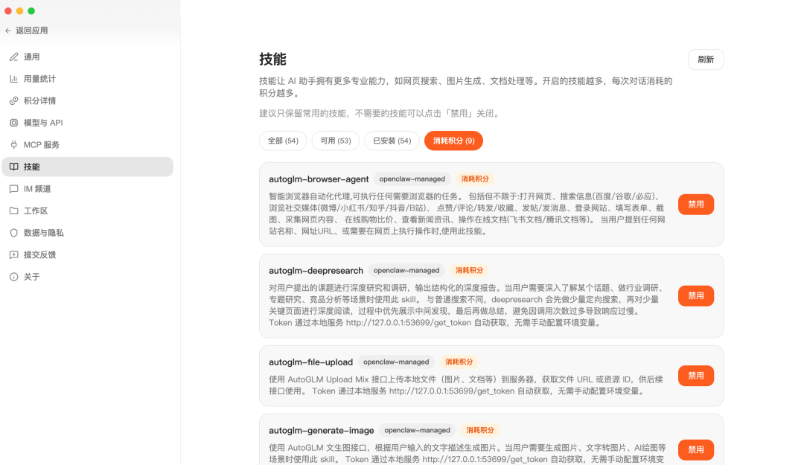Viewport: 804px width, 465px height.
Task: Open the 工作区 label in sidebar
Action: pyautogui.click(x=36, y=211)
